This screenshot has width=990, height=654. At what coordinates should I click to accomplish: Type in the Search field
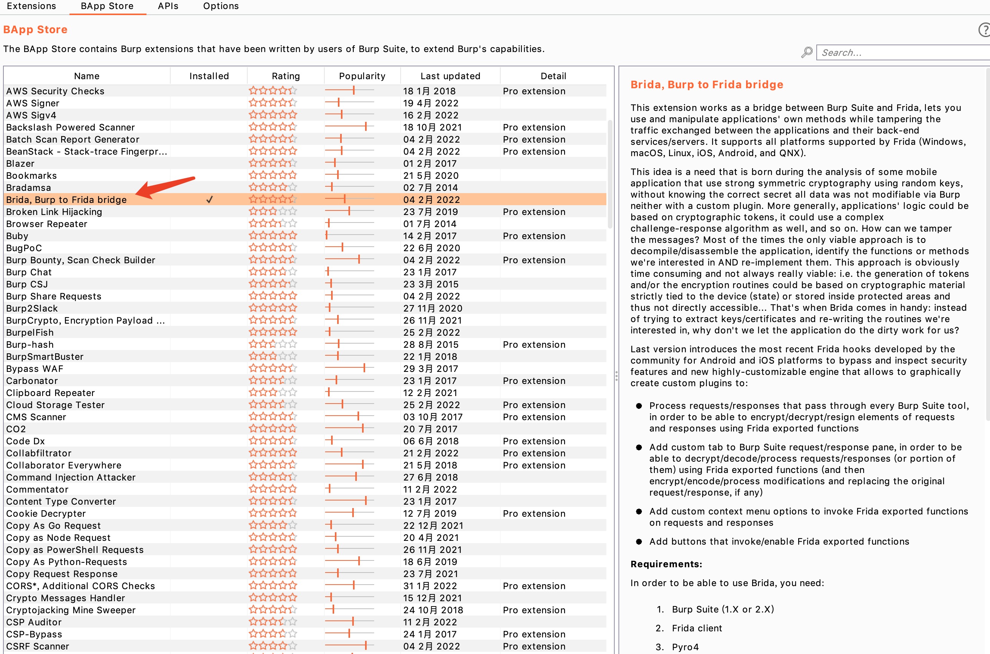click(x=902, y=52)
